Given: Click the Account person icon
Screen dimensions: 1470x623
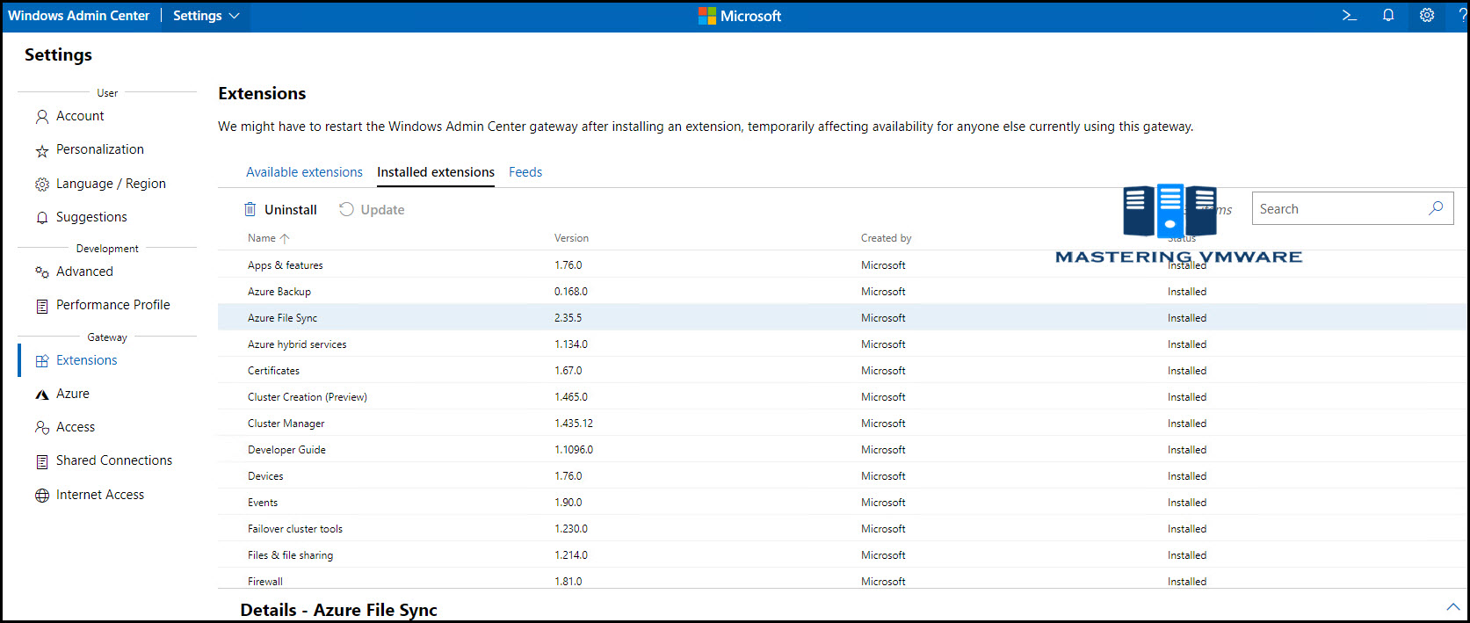Looking at the screenshot, I should pyautogui.click(x=41, y=117).
